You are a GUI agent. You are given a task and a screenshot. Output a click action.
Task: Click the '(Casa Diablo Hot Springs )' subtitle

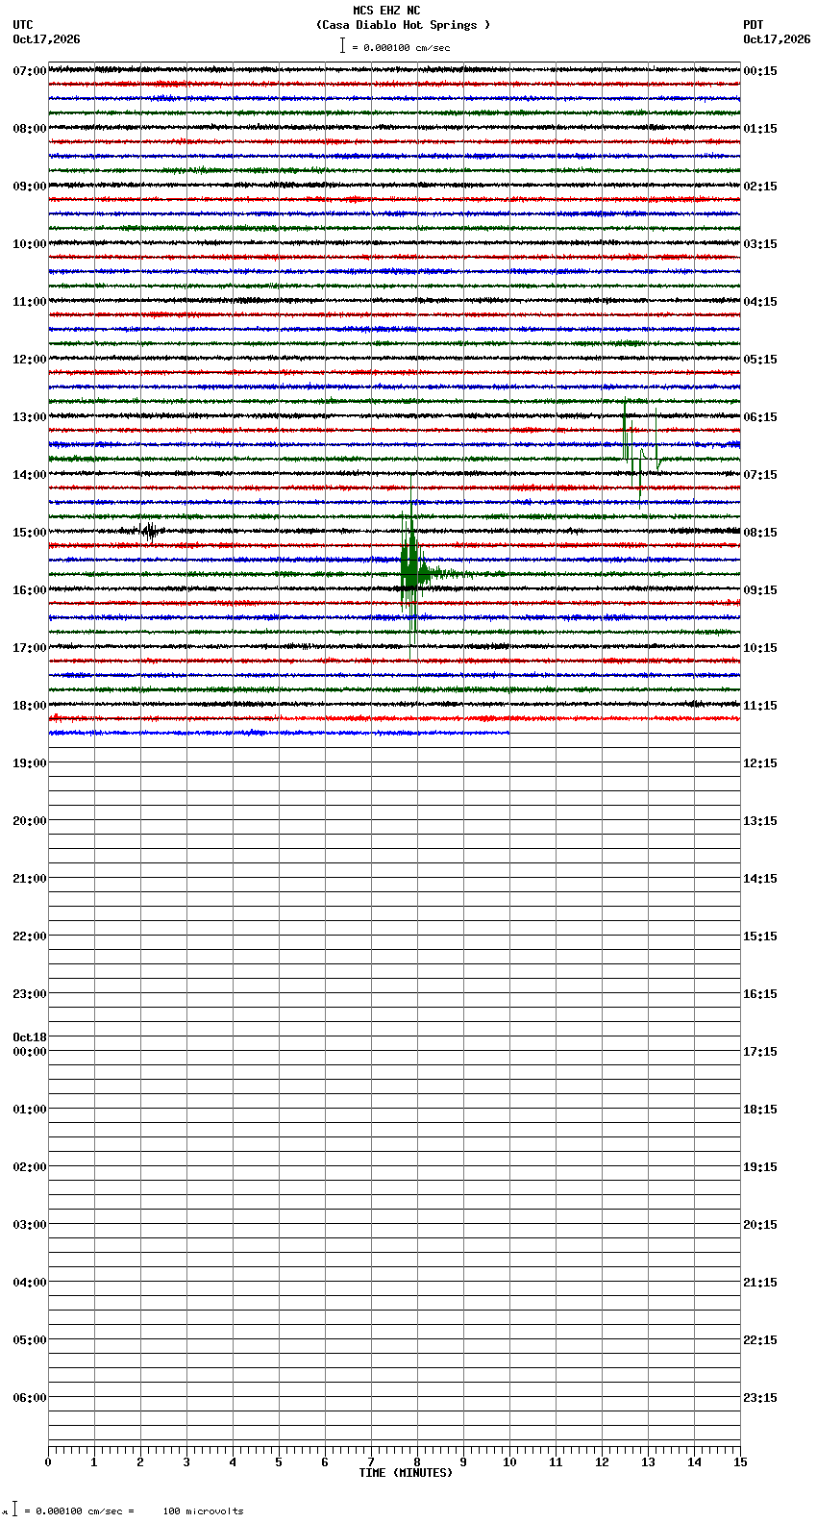(x=403, y=25)
